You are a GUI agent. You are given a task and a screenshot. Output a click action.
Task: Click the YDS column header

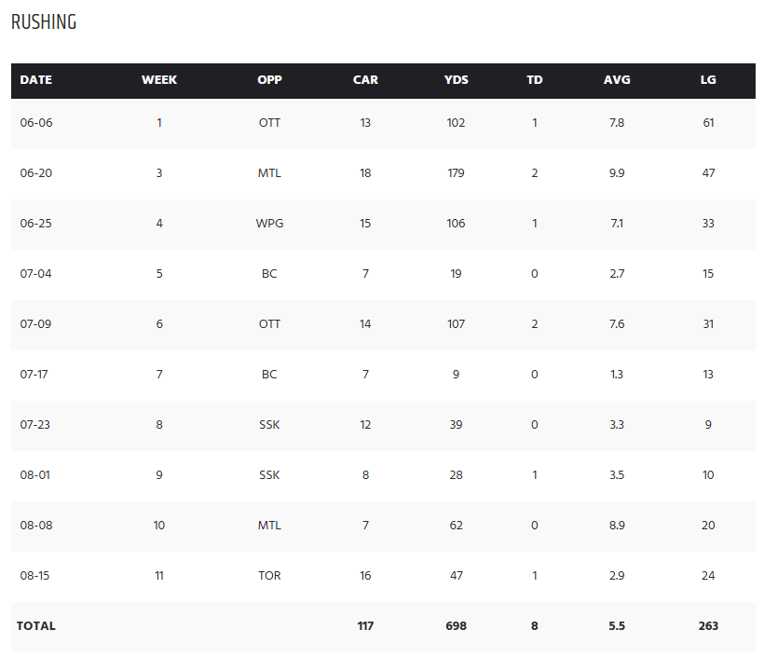(x=456, y=80)
